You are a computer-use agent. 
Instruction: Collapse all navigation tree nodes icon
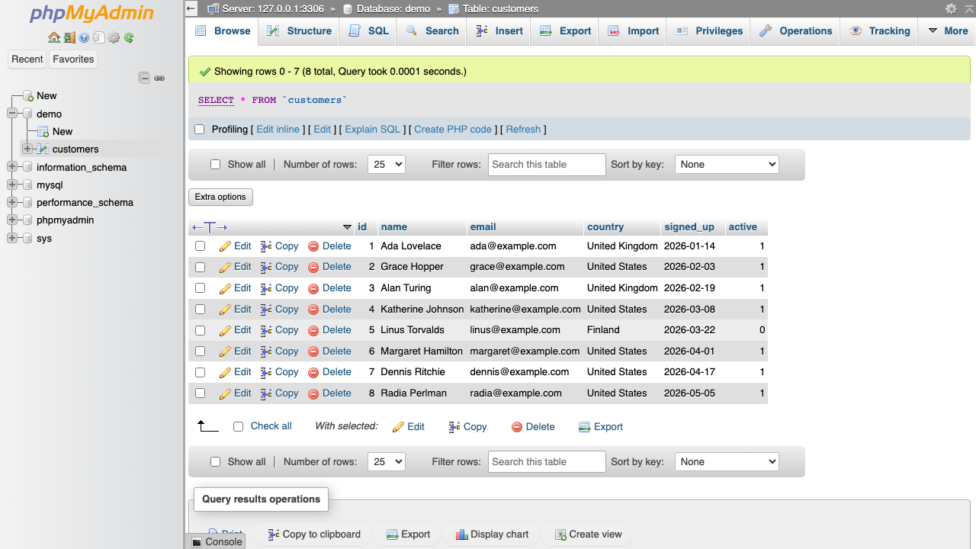coord(144,78)
